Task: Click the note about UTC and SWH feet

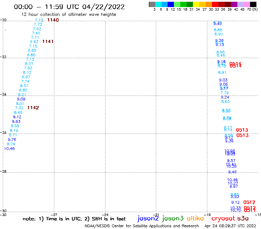Action: (74, 219)
